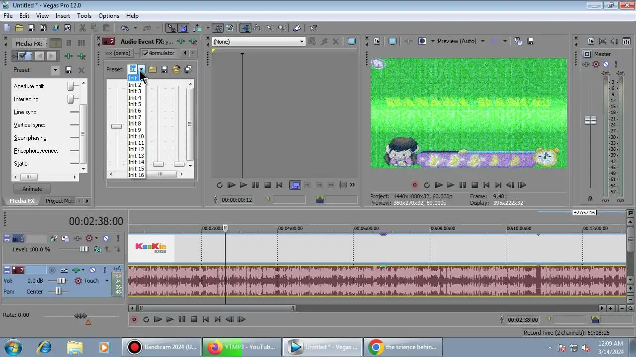Open the Touch automation mode dropdown
636x357 pixels.
coord(106,281)
